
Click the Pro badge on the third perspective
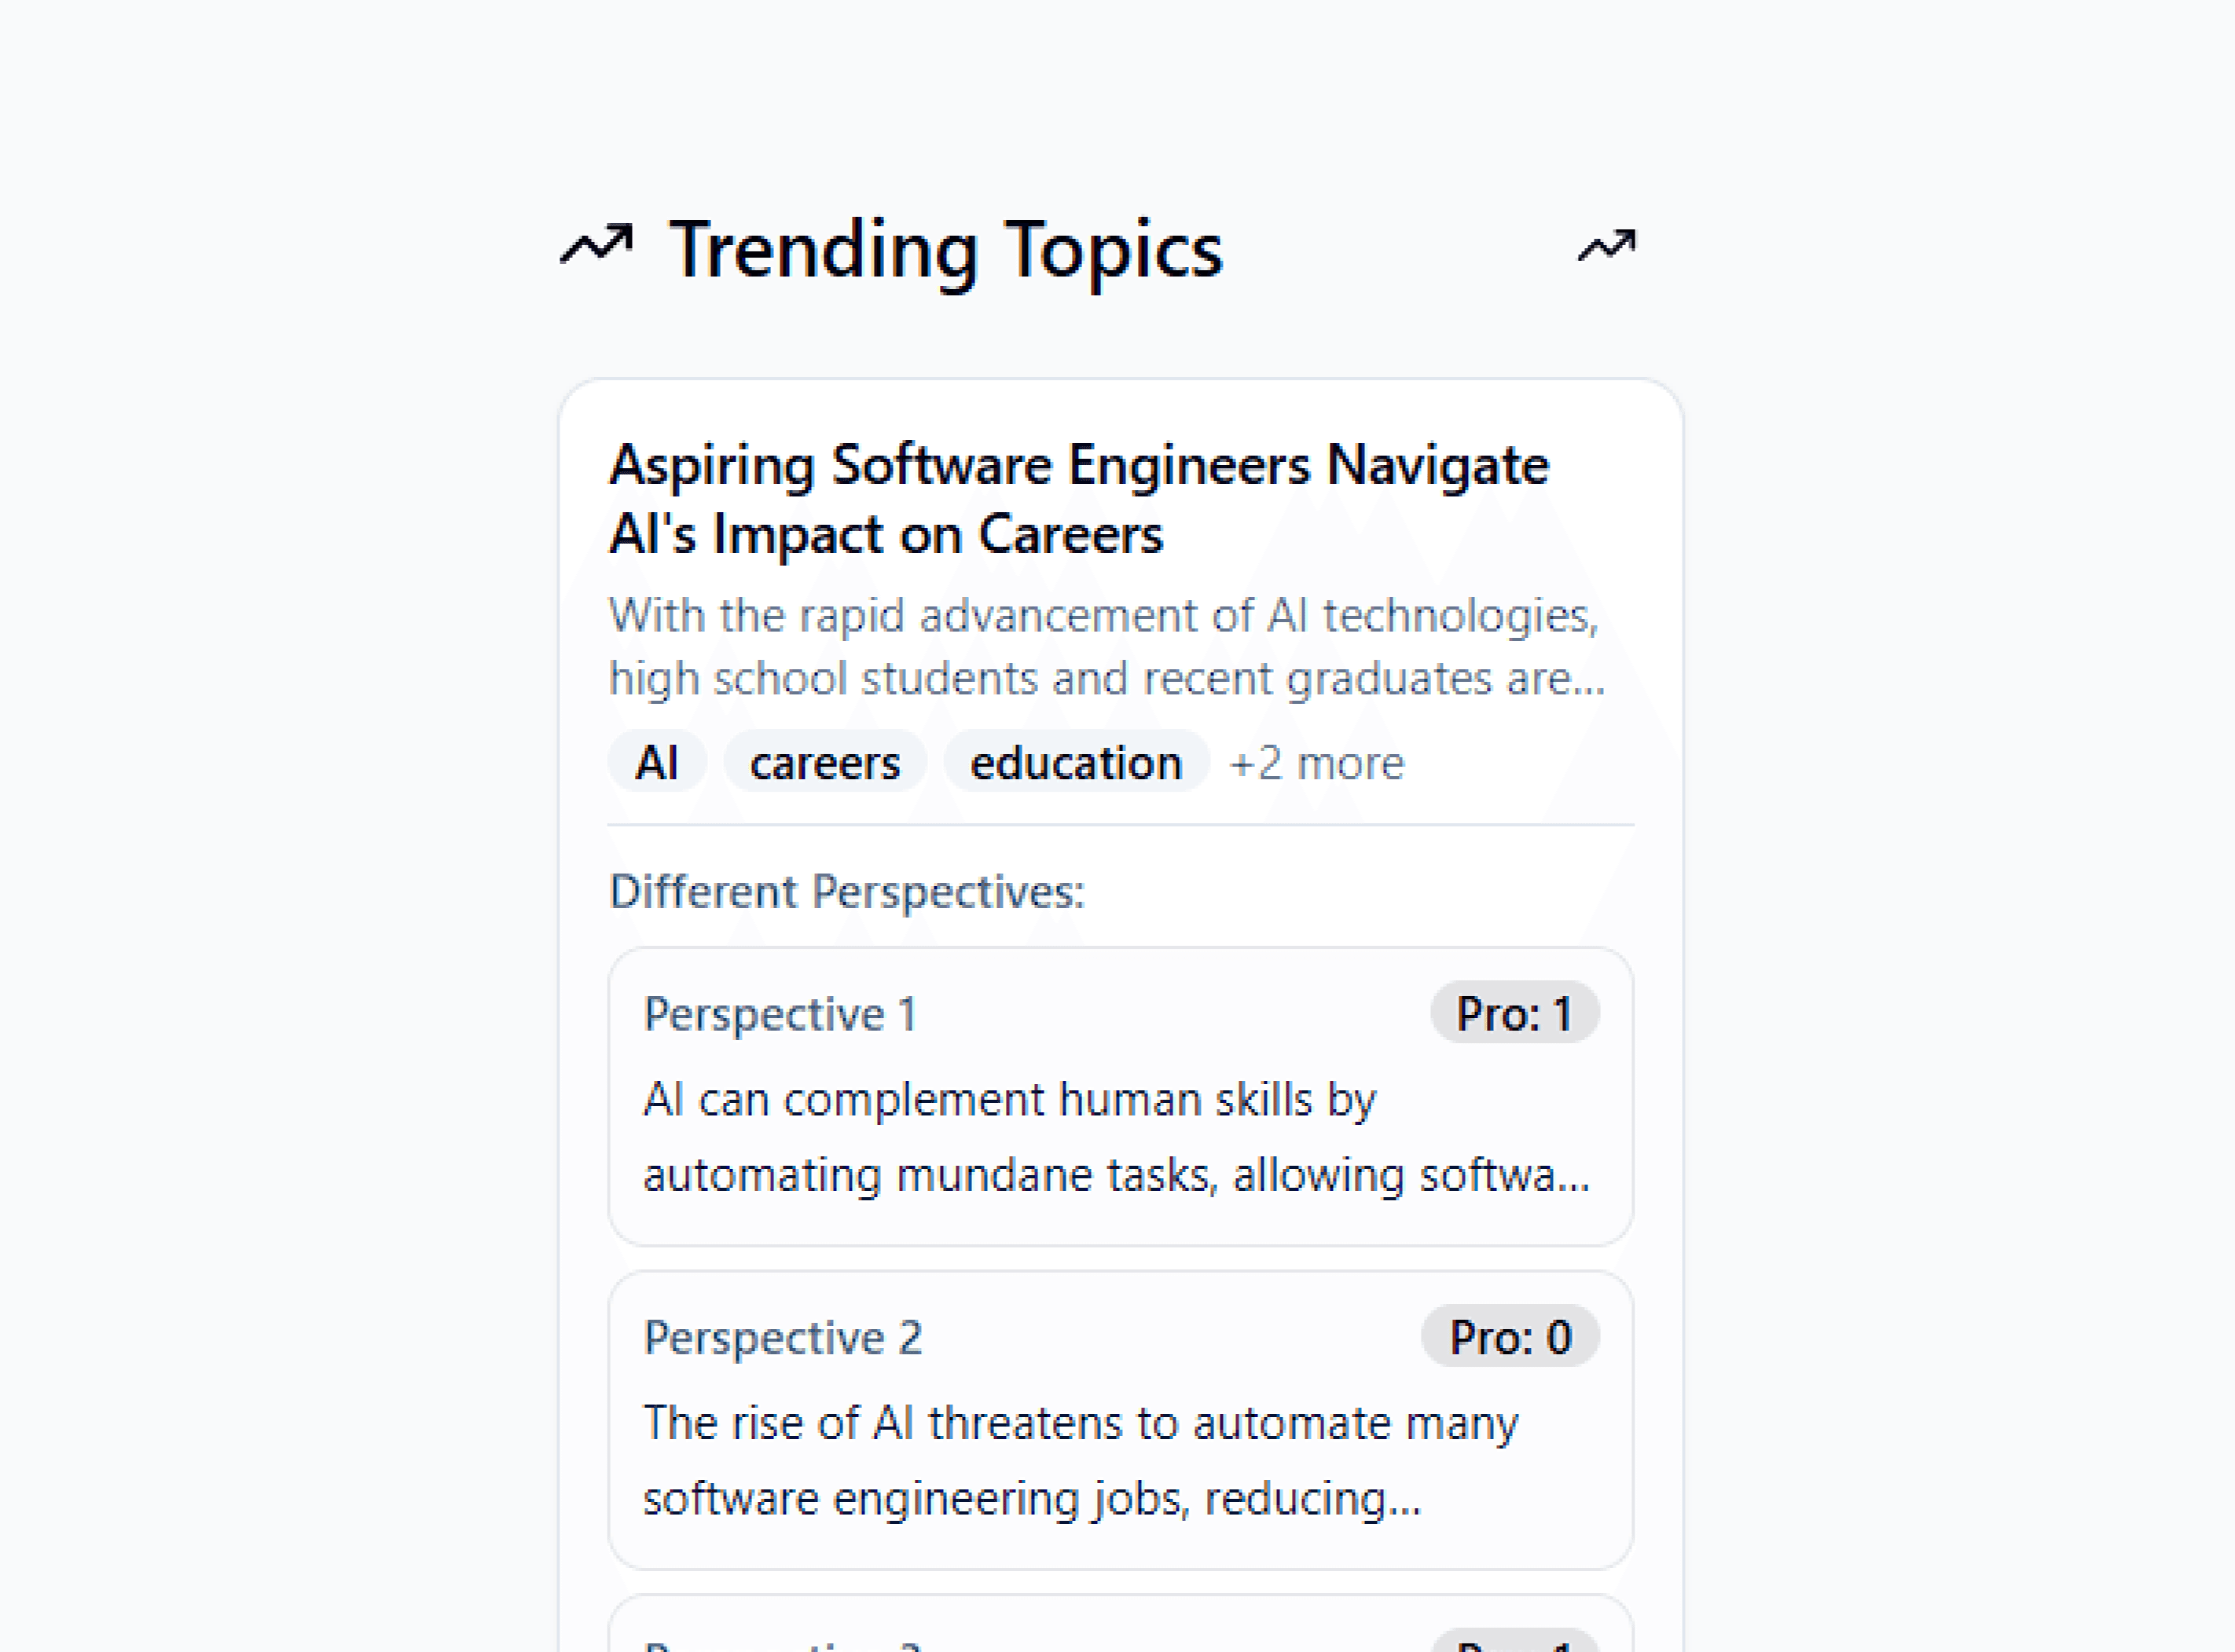pos(1514,1641)
